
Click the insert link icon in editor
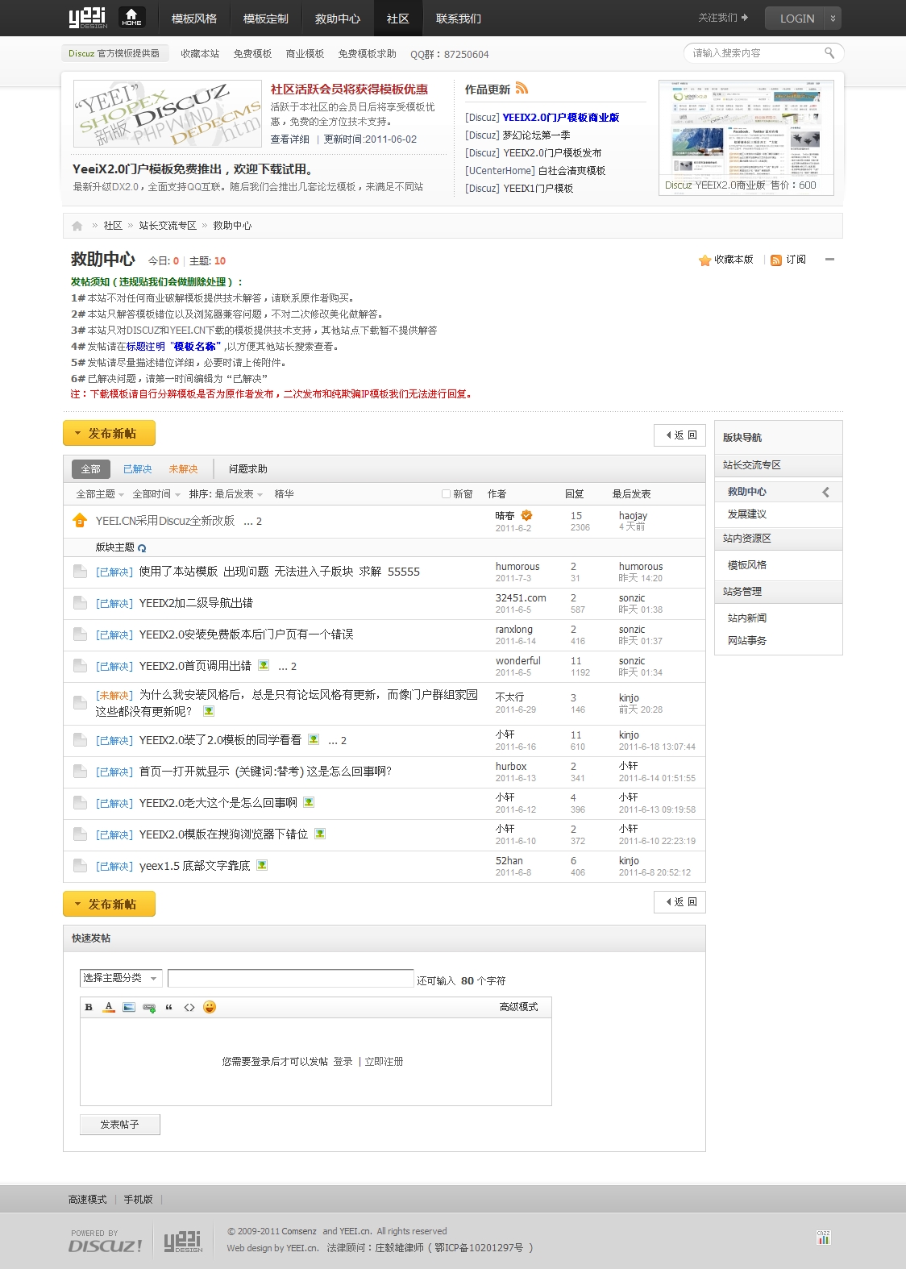(149, 1007)
